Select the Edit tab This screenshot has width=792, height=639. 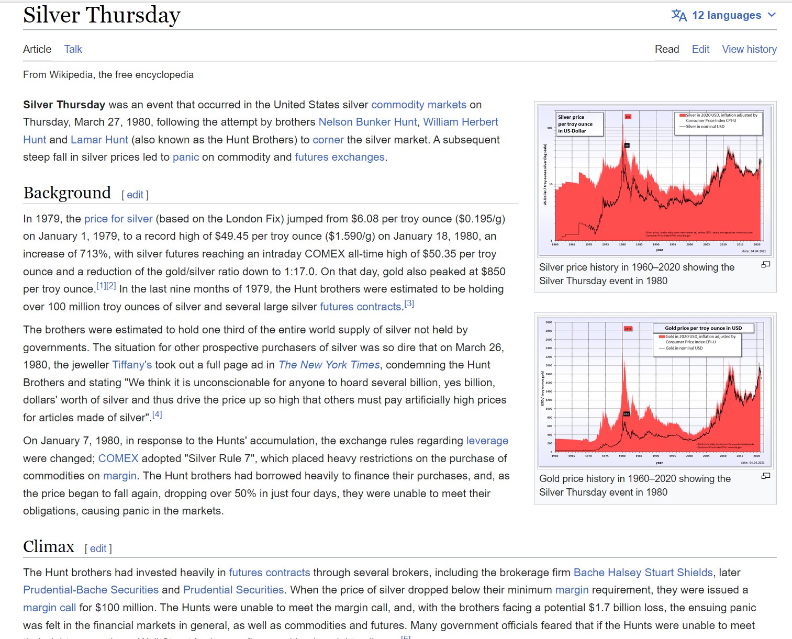pos(700,49)
